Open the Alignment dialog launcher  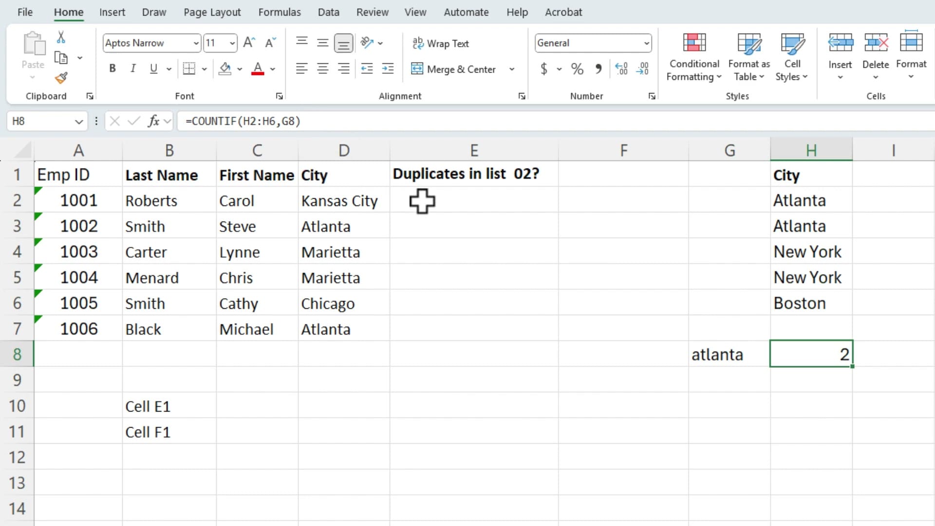[521, 96]
